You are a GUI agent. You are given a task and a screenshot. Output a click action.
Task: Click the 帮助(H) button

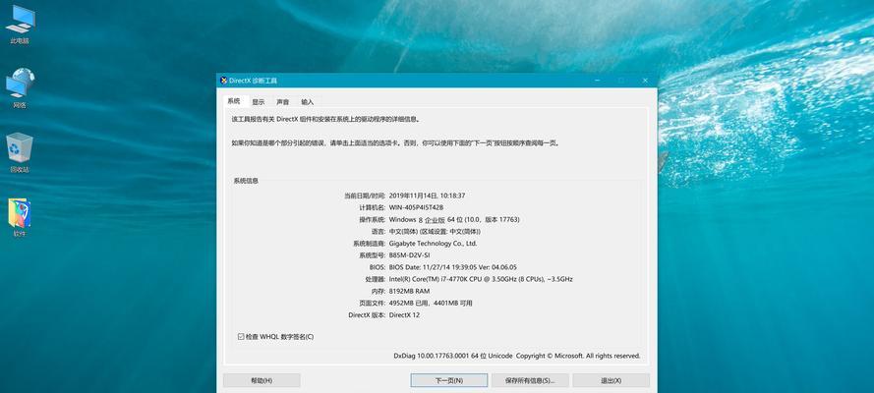(x=262, y=381)
